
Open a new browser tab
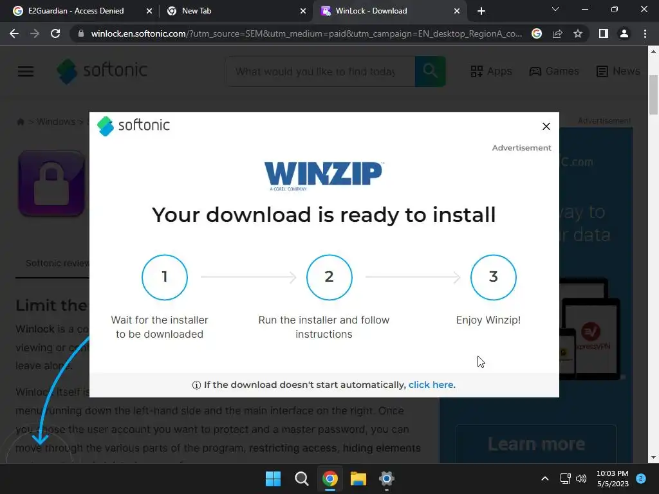[x=481, y=11]
